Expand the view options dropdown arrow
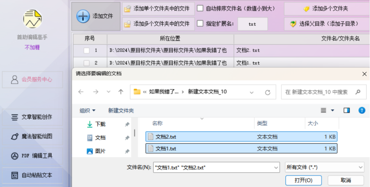Image resolution: width=370 pixels, height=187 pixels. click(332, 110)
